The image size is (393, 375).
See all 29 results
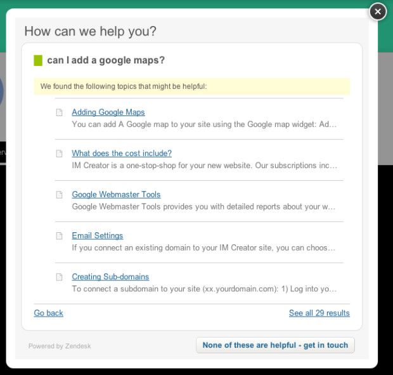(319, 313)
